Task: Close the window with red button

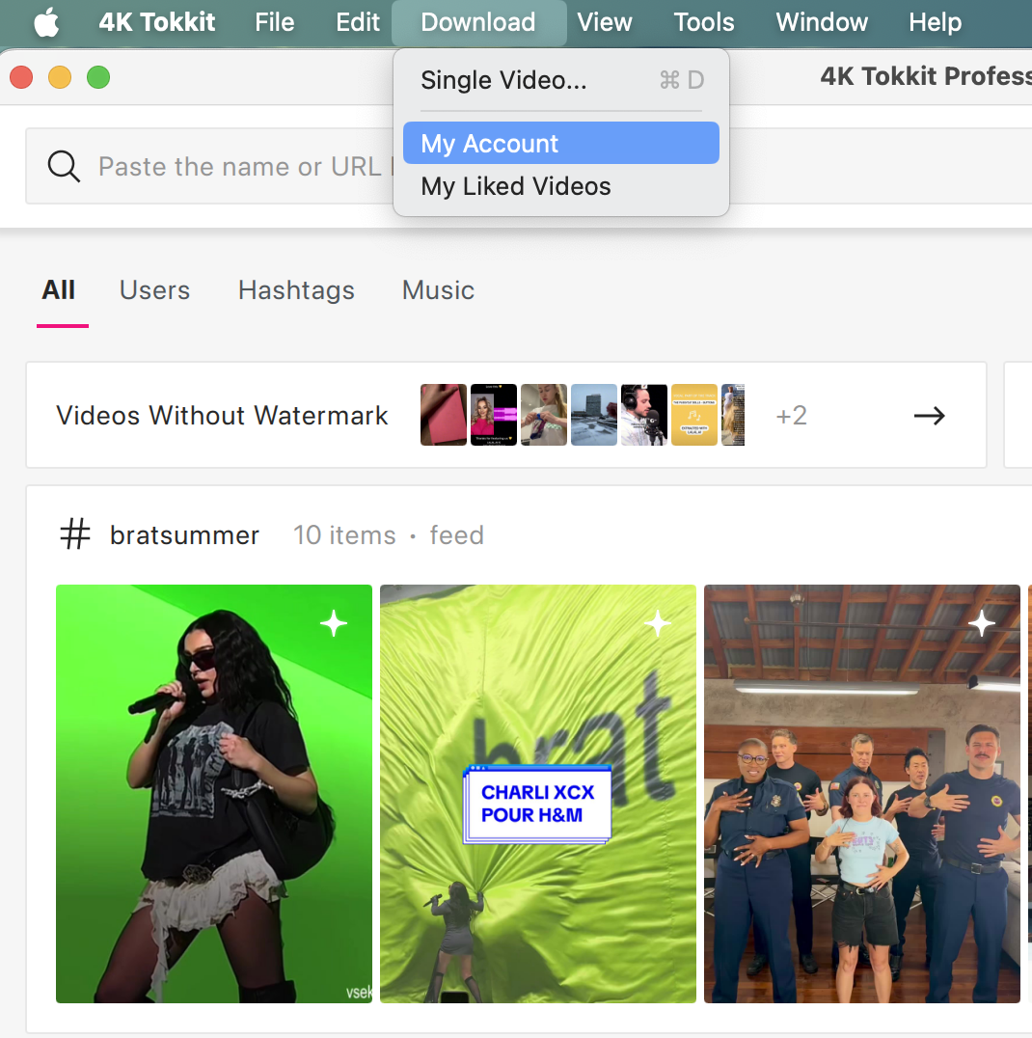Action: (x=21, y=77)
